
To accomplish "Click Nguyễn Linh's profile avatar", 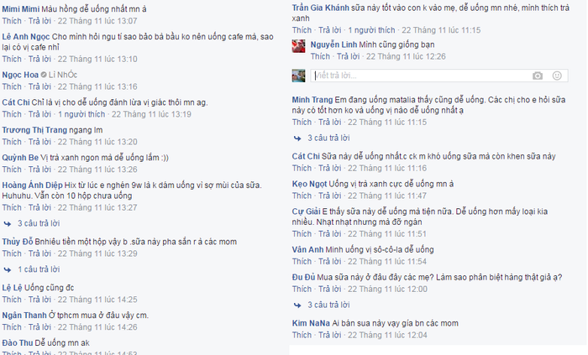I will pyautogui.click(x=298, y=46).
